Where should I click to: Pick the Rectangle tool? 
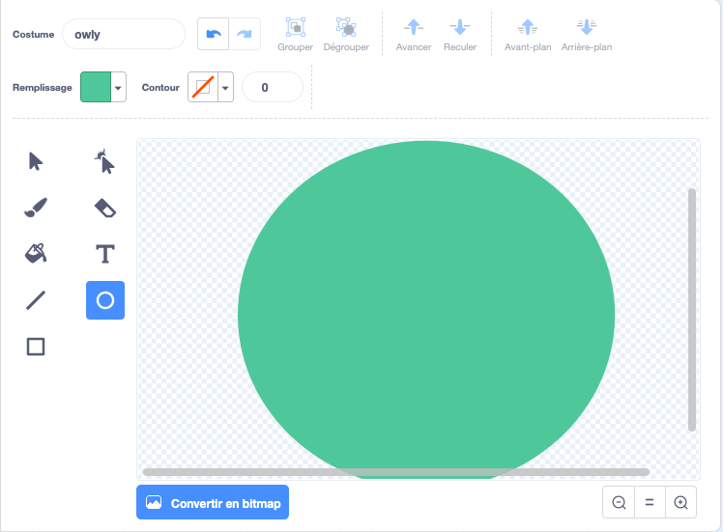(x=36, y=347)
